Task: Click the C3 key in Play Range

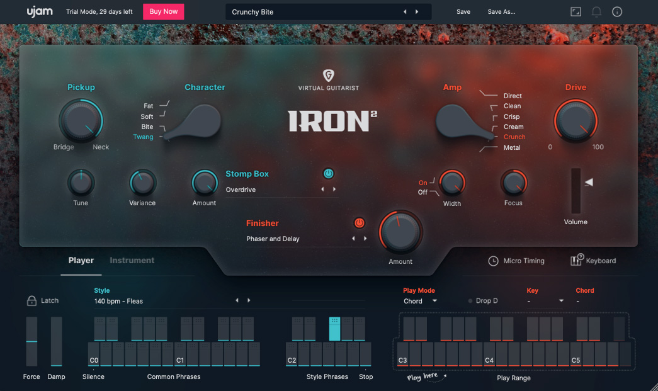Action: tap(402, 354)
